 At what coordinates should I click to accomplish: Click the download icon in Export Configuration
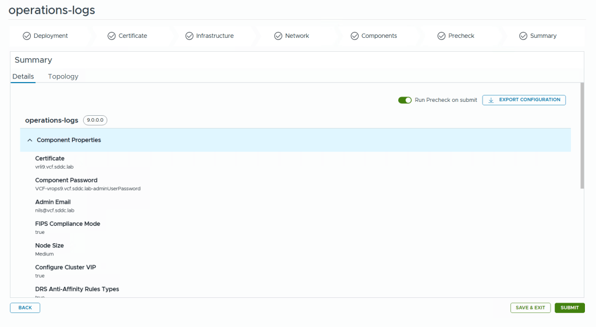pos(491,100)
